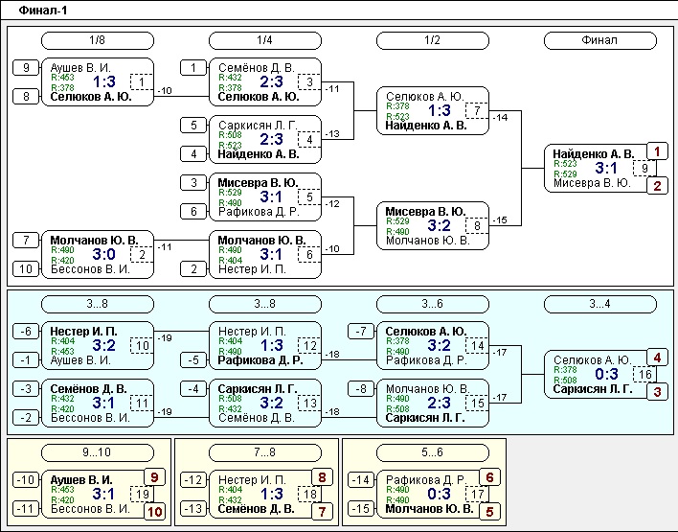Select the 1/2 round header
The image size is (678, 532).
point(433,40)
